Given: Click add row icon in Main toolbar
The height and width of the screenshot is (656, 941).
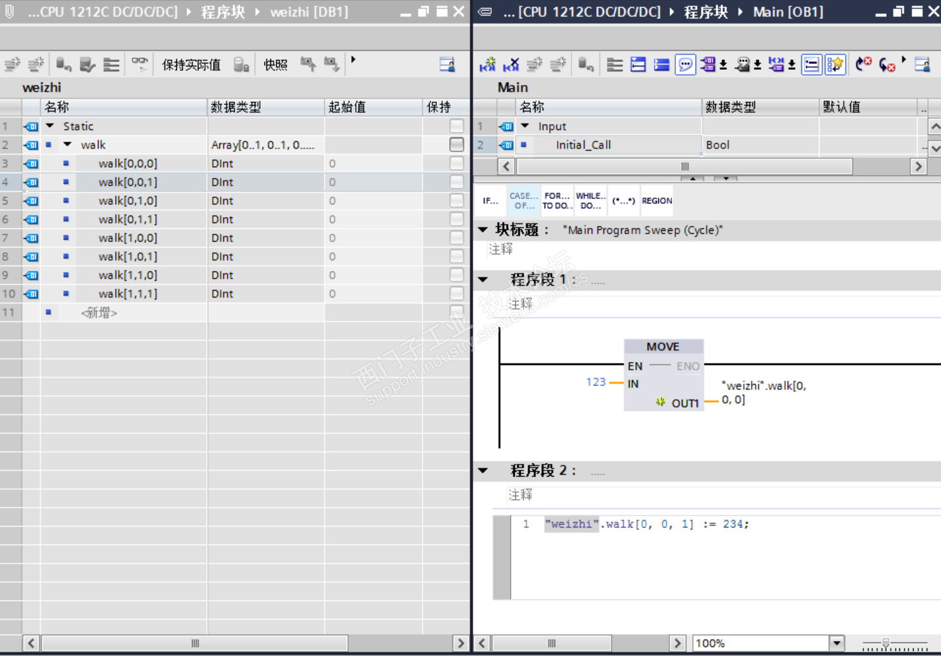Looking at the screenshot, I should tap(558, 65).
